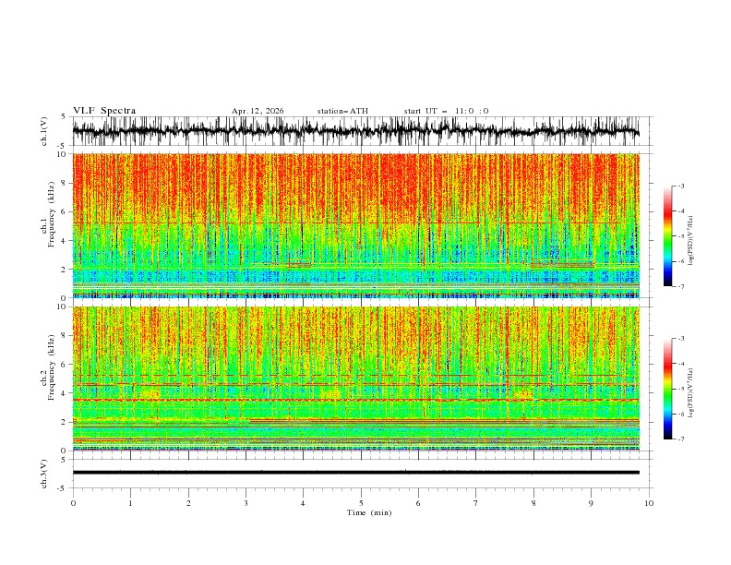731x565 pixels.
Task: Click the ch.1 spectrogram panel
Action: click(355, 225)
